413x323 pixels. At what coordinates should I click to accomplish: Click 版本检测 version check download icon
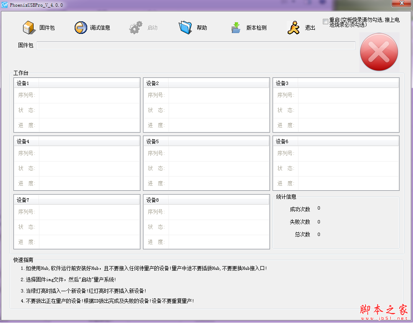pos(236,28)
